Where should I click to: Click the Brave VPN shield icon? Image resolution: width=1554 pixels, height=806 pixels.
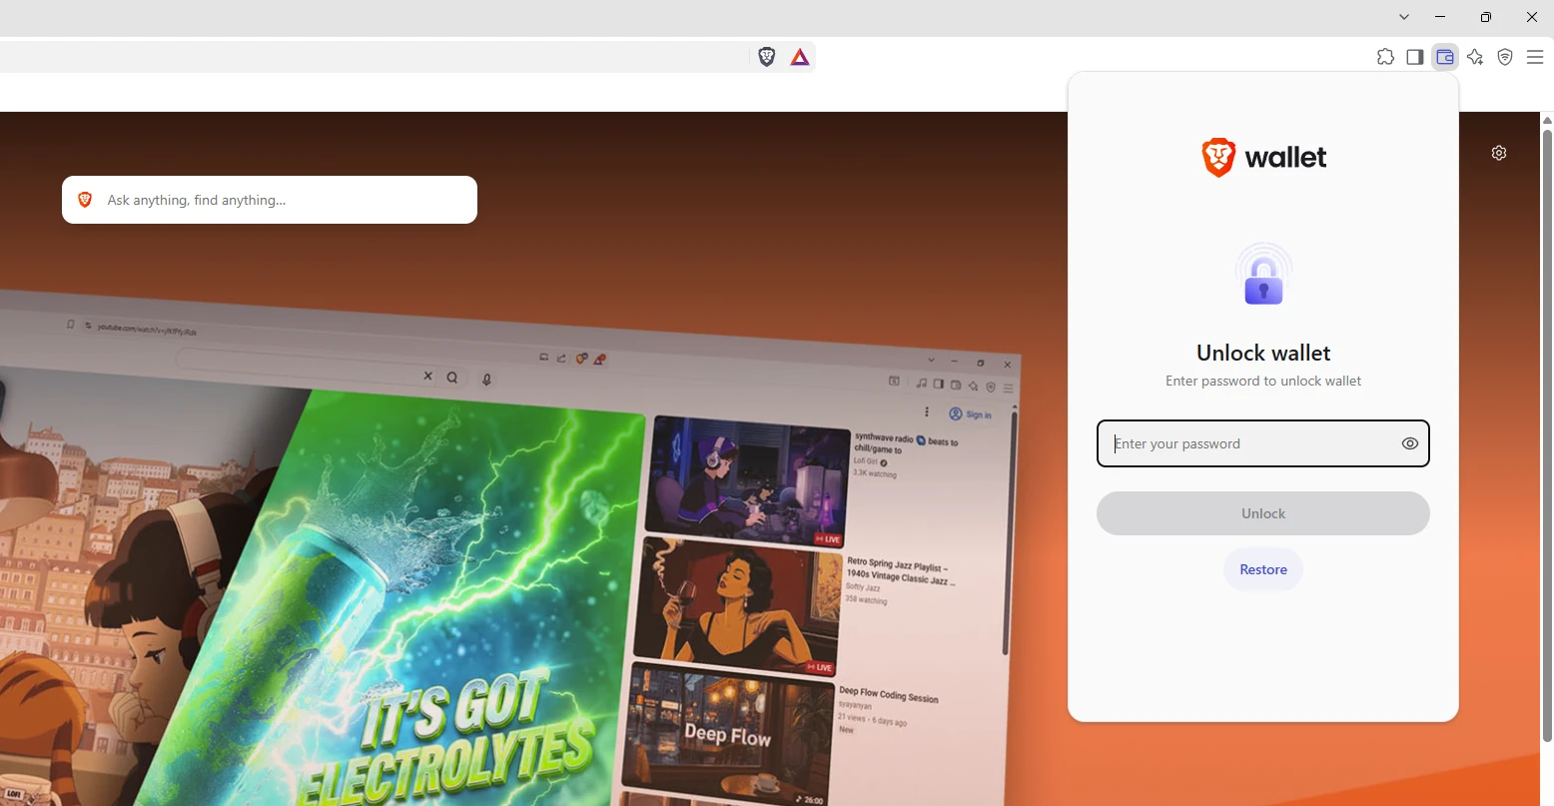[x=1505, y=57]
